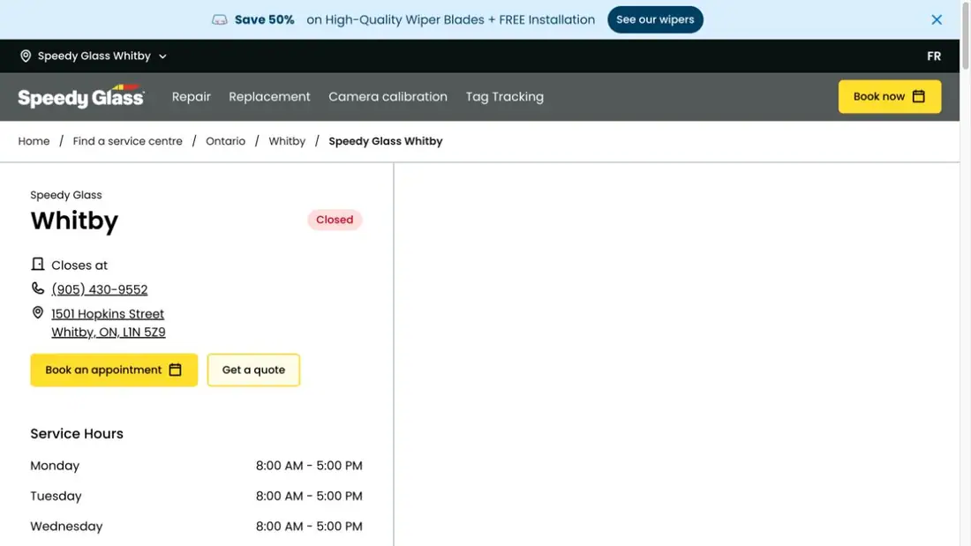Click the Whitby location heading
Screen dimensions: 971x546
(x=74, y=221)
